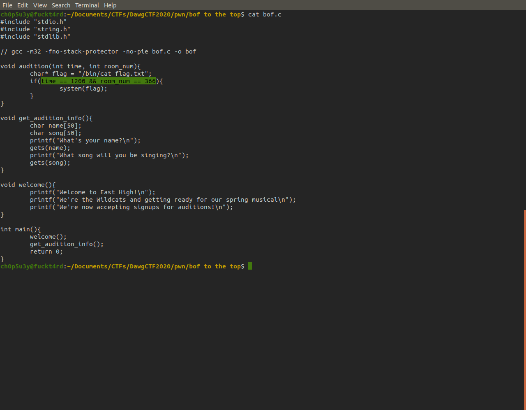Click the 'void welcome(){' line
Image resolution: width=526 pixels, height=410 pixels.
28,185
